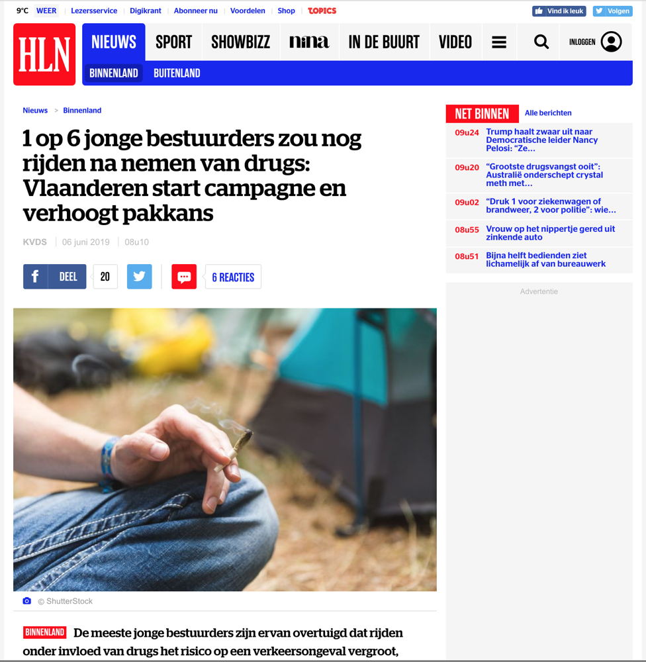Click the user profile avatar icon

[611, 42]
